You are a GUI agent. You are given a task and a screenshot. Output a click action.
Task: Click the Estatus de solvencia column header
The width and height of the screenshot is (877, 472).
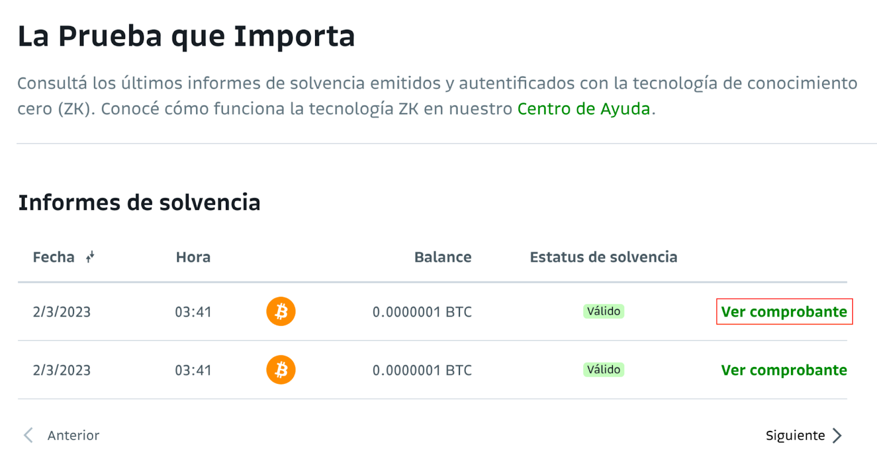(603, 257)
